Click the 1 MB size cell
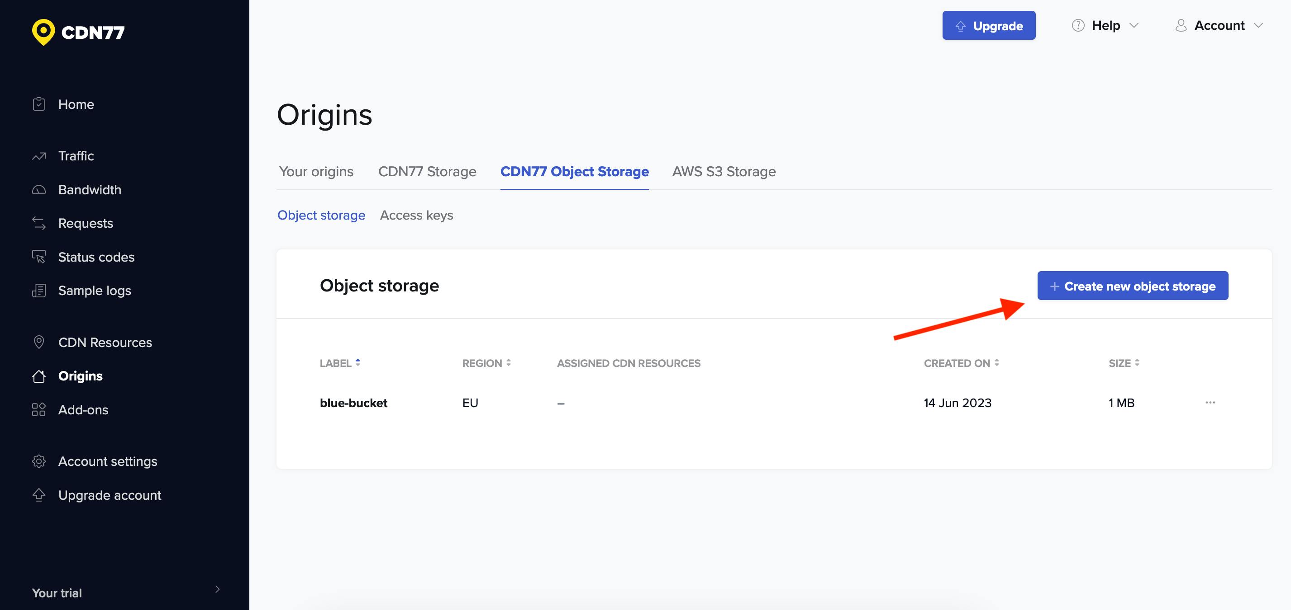Viewport: 1291px width, 610px height. point(1121,403)
